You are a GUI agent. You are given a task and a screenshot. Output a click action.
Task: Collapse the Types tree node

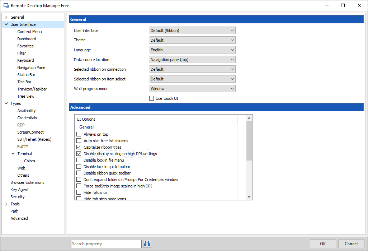[6, 103]
